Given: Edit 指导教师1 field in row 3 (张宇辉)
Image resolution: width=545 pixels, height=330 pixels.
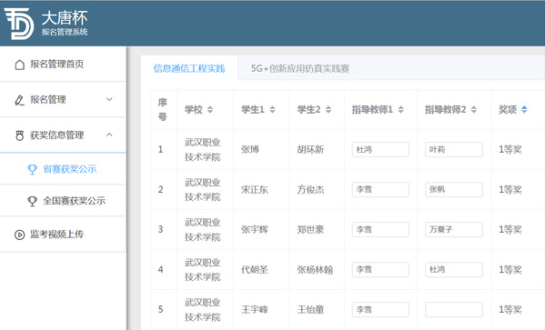Looking at the screenshot, I should pos(380,230).
